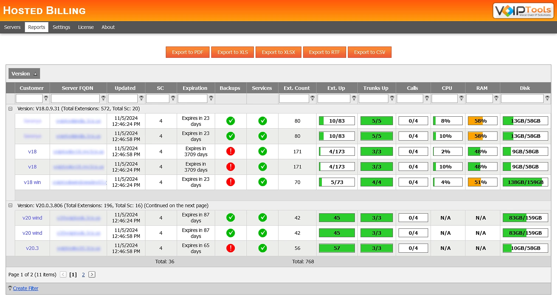Click Export to RTF button

(325, 52)
